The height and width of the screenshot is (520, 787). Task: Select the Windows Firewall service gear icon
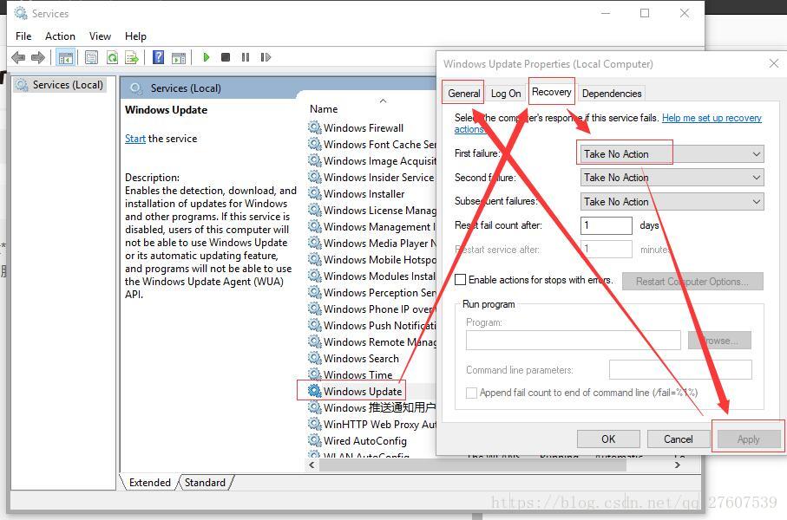[315, 127]
